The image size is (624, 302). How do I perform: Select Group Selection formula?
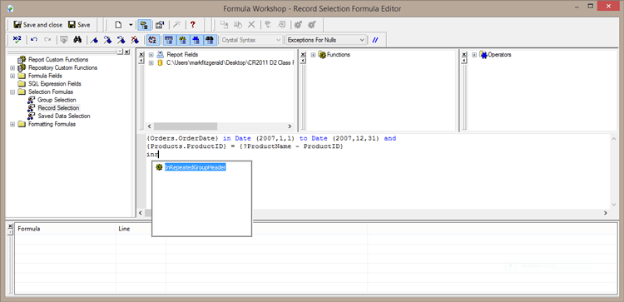[57, 100]
